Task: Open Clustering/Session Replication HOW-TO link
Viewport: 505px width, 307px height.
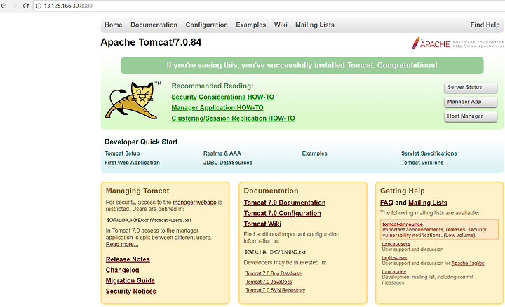Action: pyautogui.click(x=233, y=118)
